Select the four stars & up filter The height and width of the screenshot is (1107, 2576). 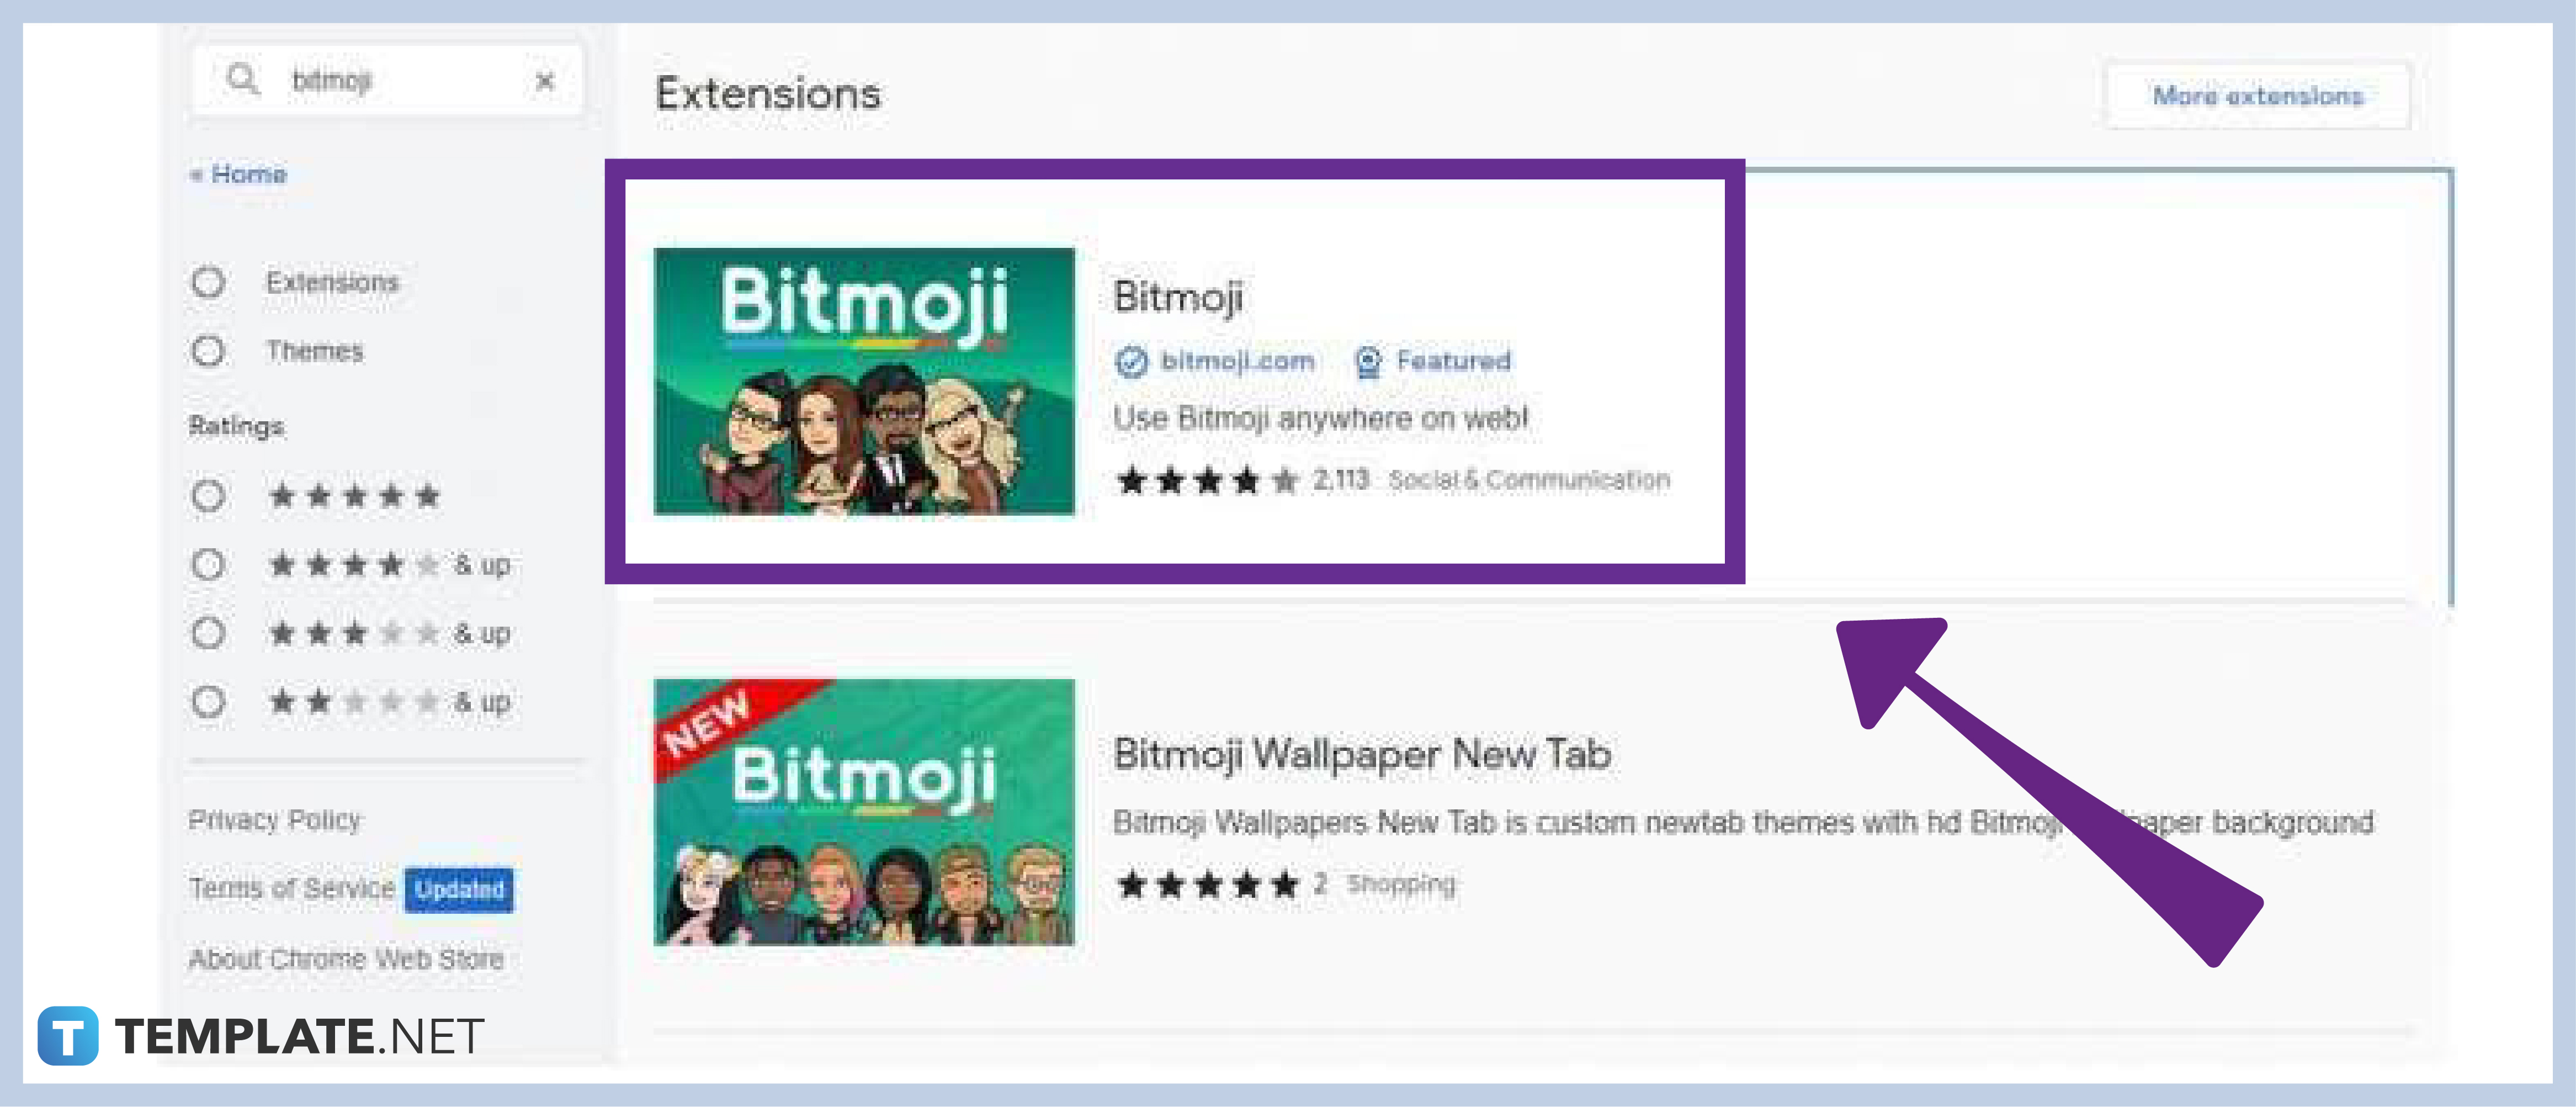point(208,565)
